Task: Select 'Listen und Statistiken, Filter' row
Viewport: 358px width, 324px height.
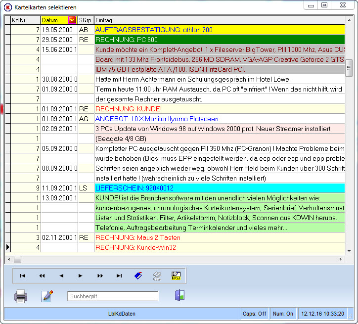Action: point(220,218)
